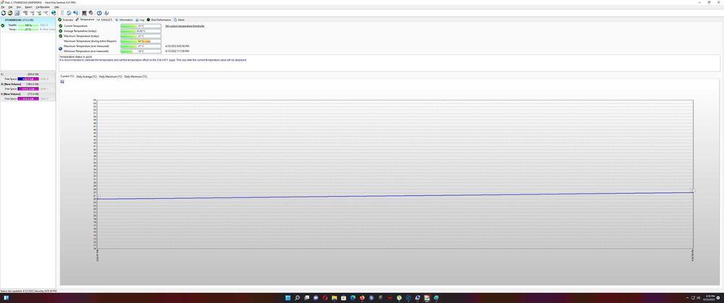724x303 pixels.
Task: Open File Explorer from the taskbar
Action: pos(334,298)
